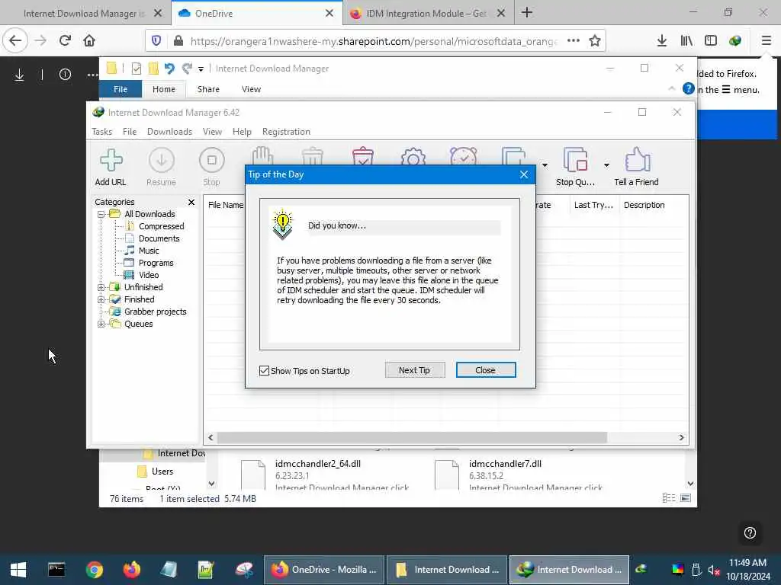This screenshot has height=585, width=781.
Task: Open the Start Queue dropdown arrow
Action: pyautogui.click(x=545, y=165)
